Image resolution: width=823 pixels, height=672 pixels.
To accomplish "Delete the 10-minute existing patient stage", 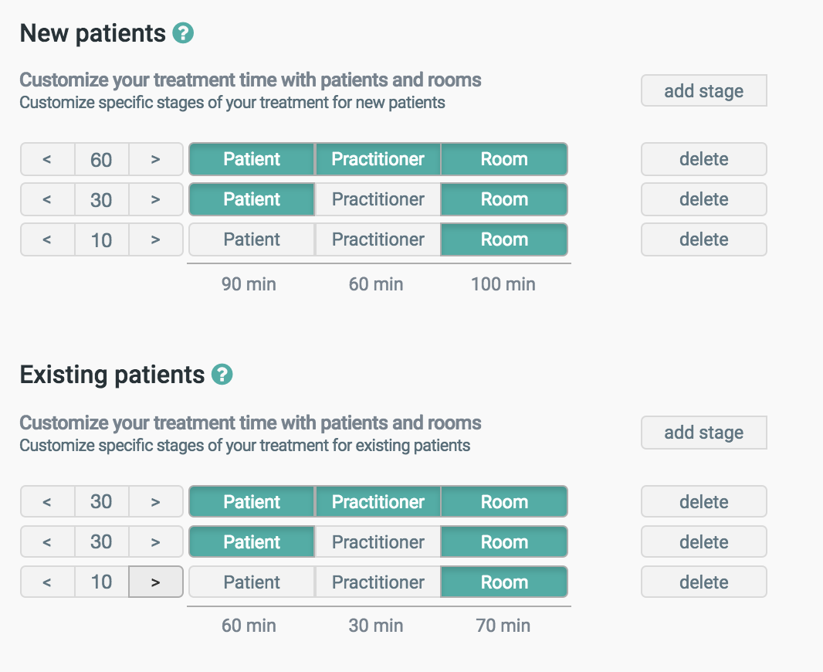I will coord(703,582).
